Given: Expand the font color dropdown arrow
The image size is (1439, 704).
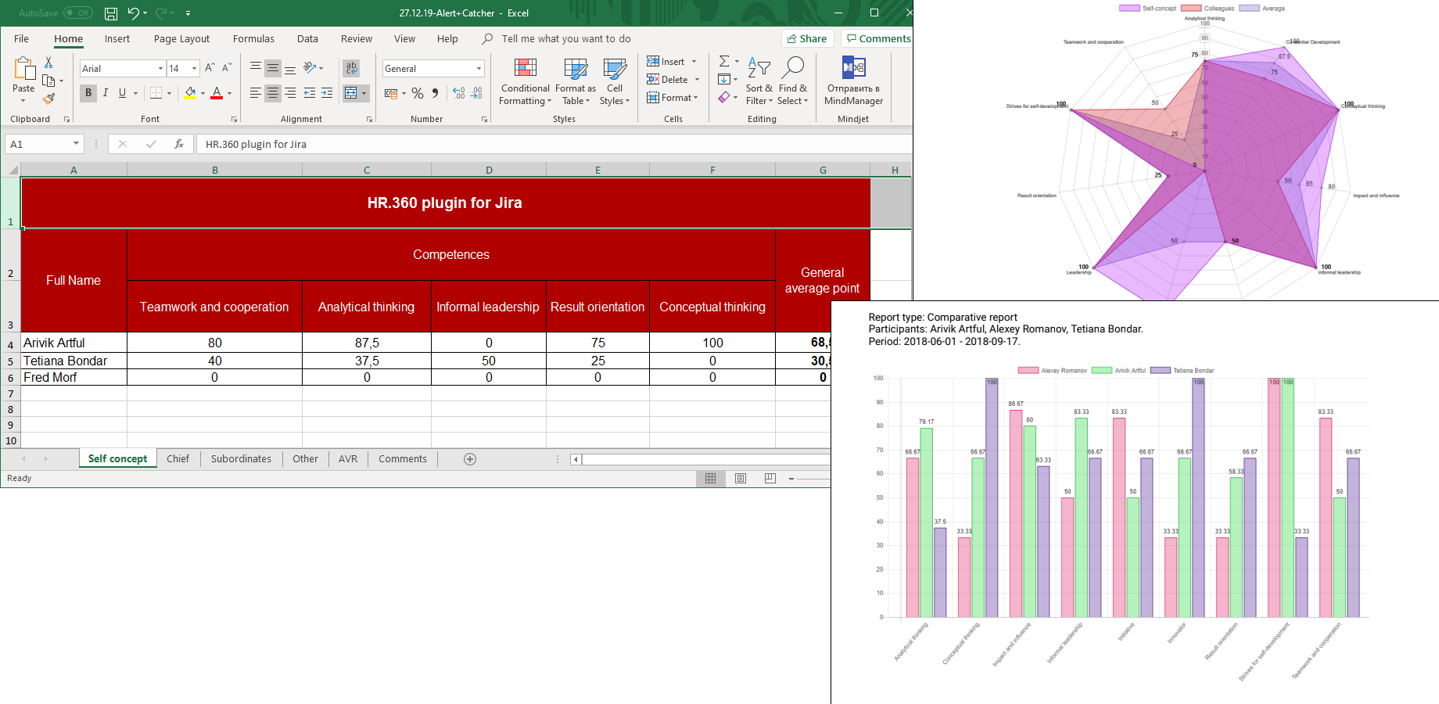Looking at the screenshot, I should tap(229, 93).
